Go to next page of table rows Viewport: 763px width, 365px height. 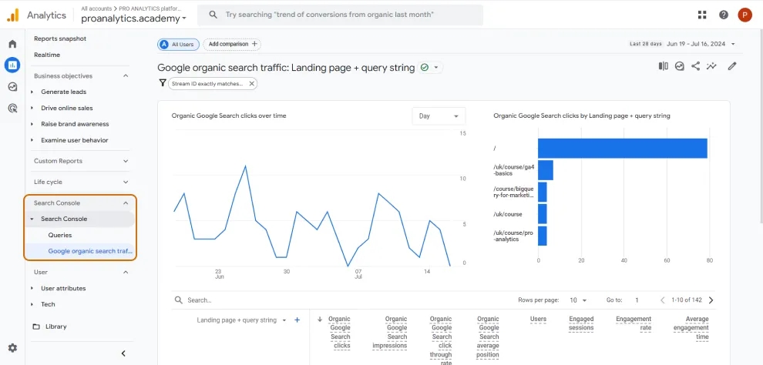coord(711,300)
